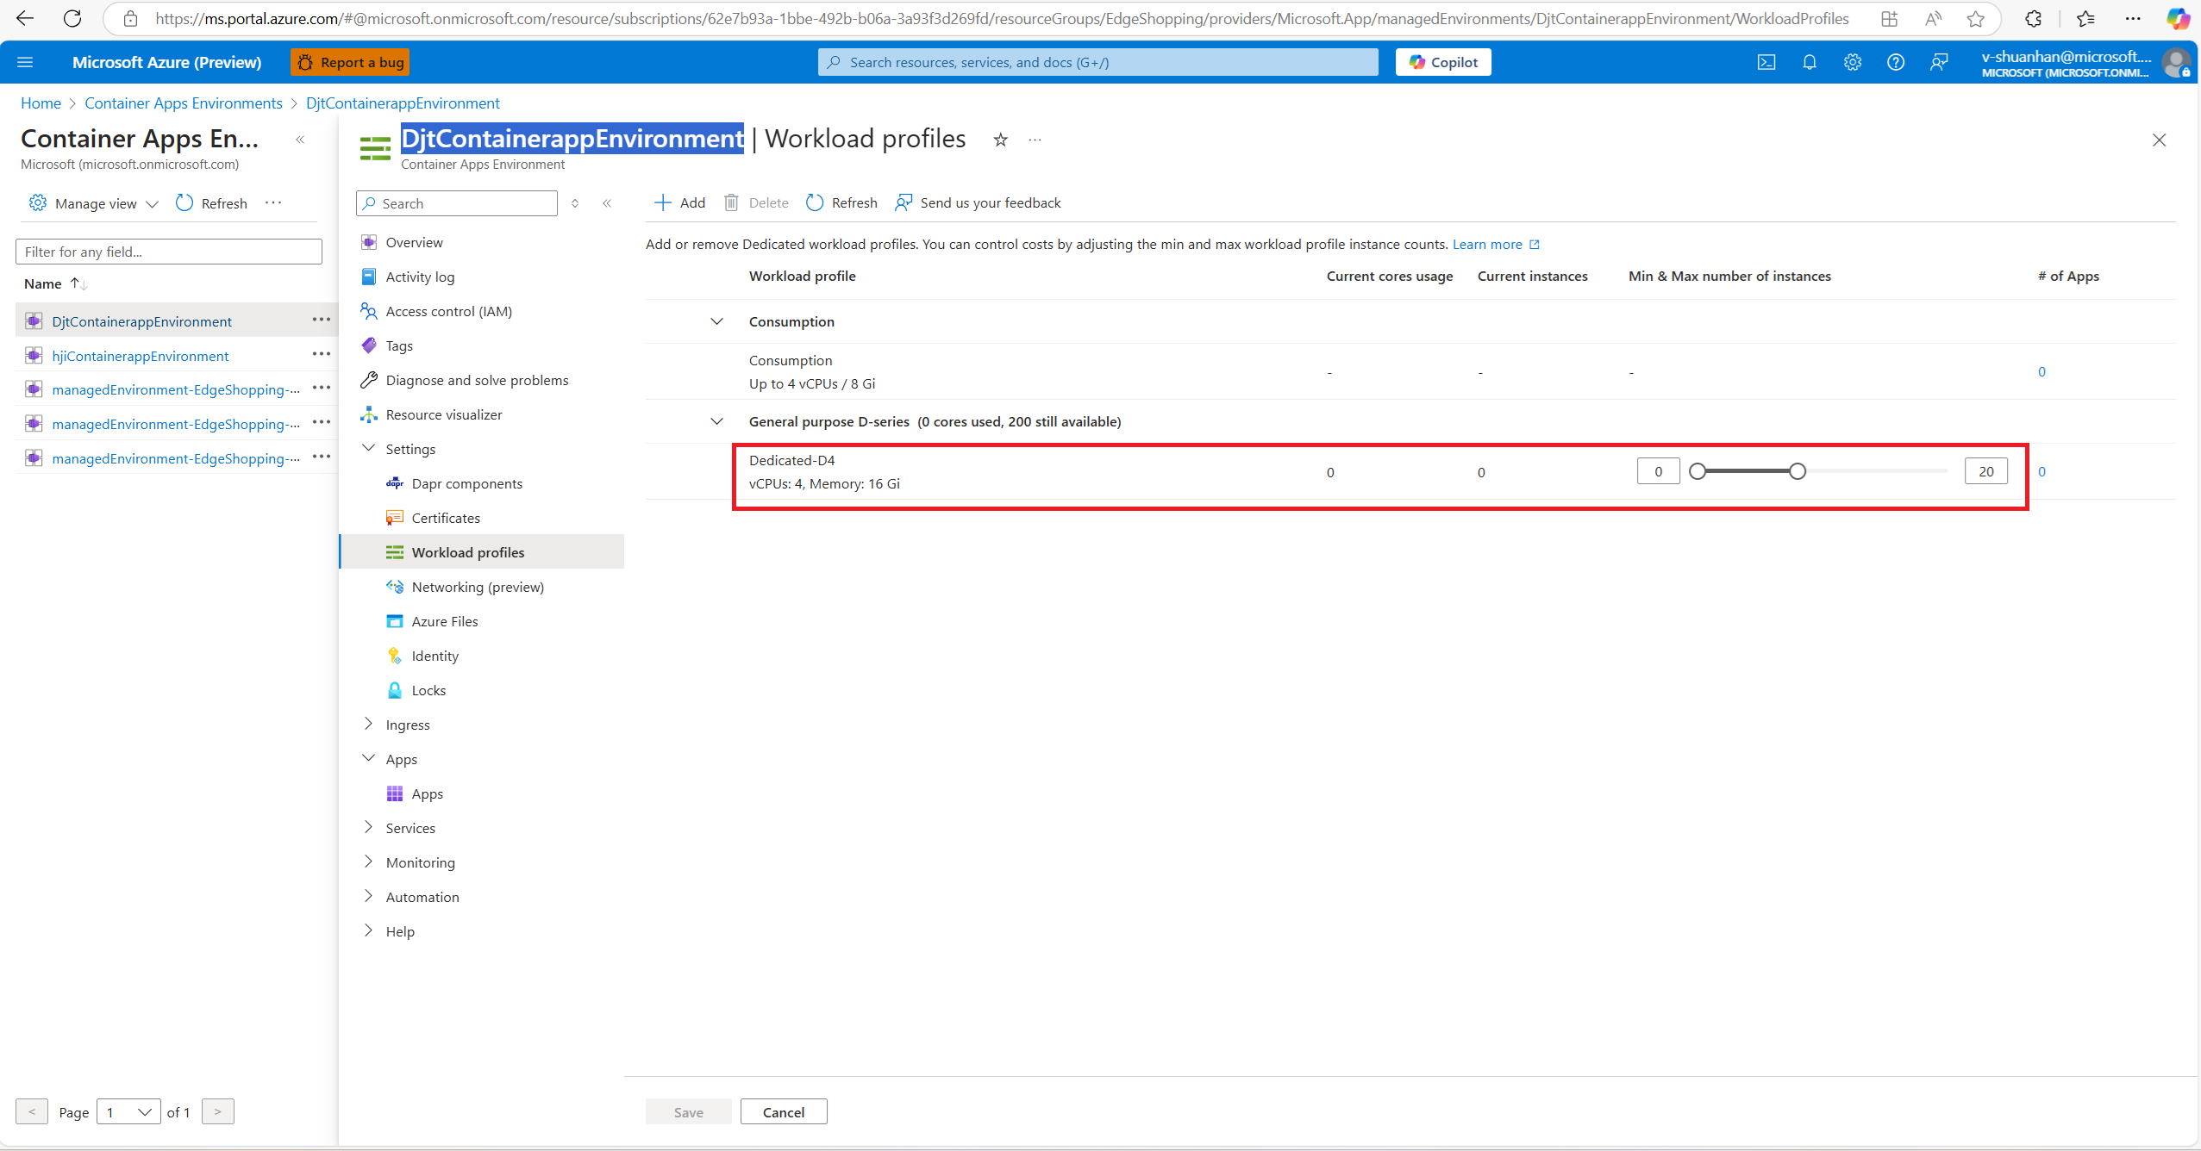Click the next page arrow button

click(218, 1112)
